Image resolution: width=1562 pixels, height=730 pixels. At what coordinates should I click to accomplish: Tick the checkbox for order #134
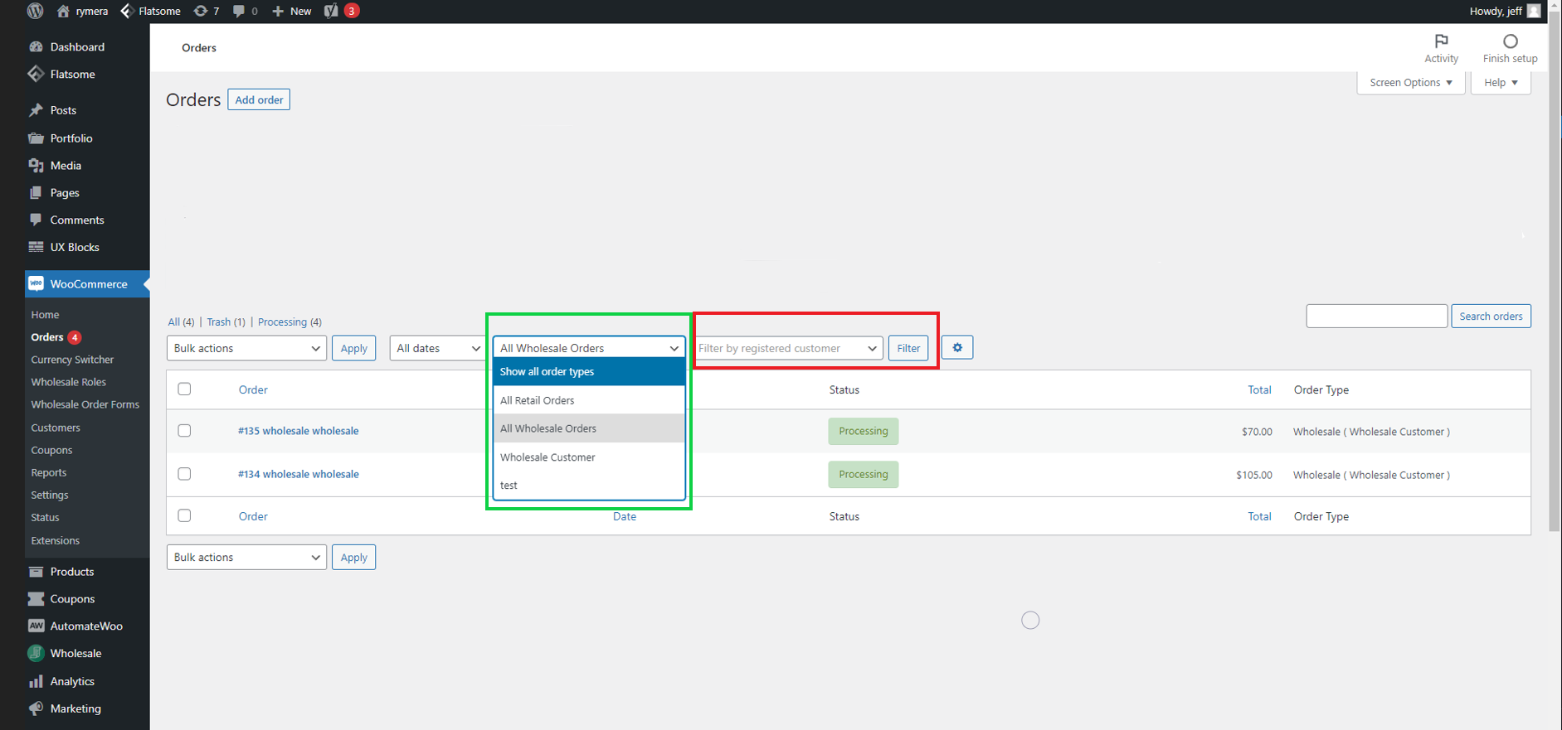(184, 474)
